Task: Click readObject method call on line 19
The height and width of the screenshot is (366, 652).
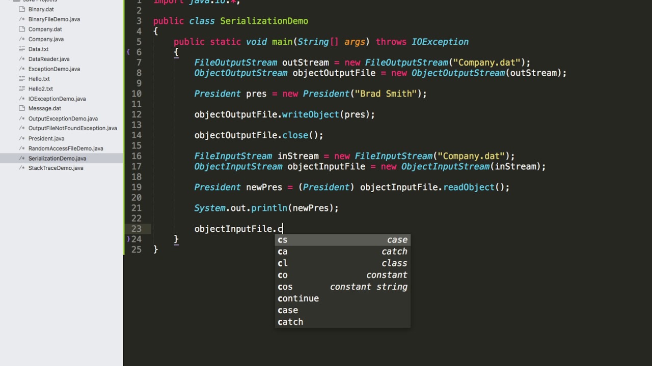Action: 469,187
